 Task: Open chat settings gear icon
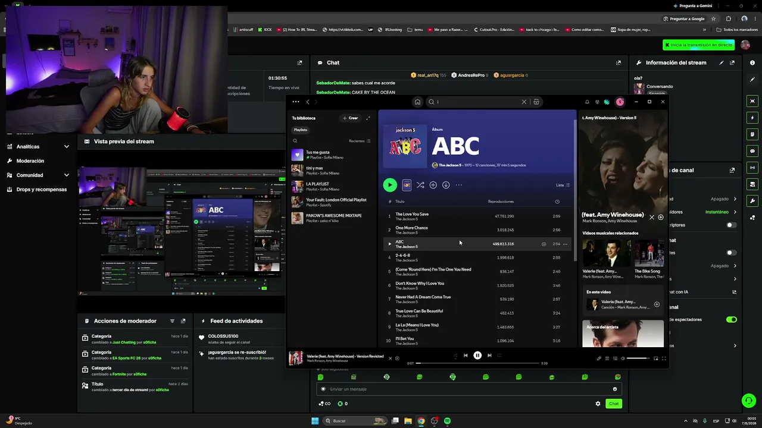point(598,404)
